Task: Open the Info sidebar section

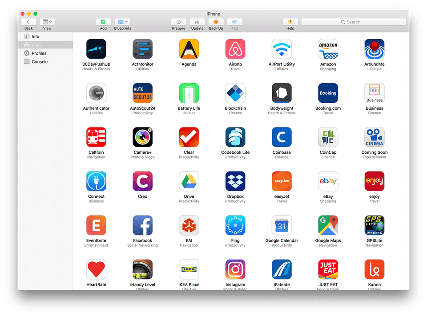Action: point(45,36)
